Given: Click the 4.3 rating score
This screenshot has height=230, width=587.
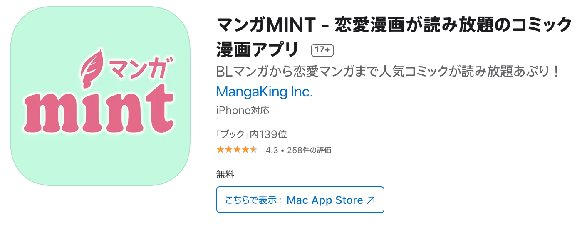Looking at the screenshot, I should (272, 150).
